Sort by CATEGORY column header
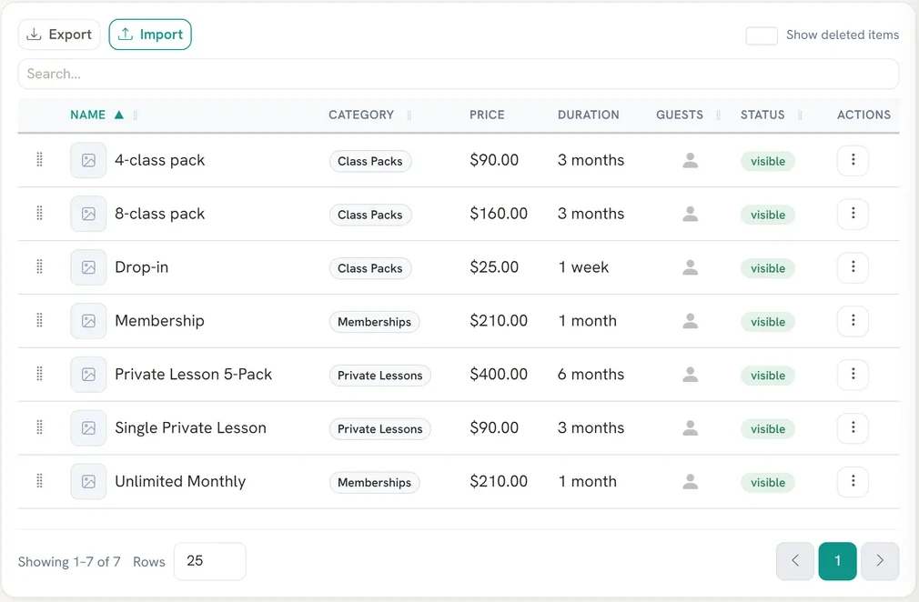919x602 pixels. tap(361, 115)
